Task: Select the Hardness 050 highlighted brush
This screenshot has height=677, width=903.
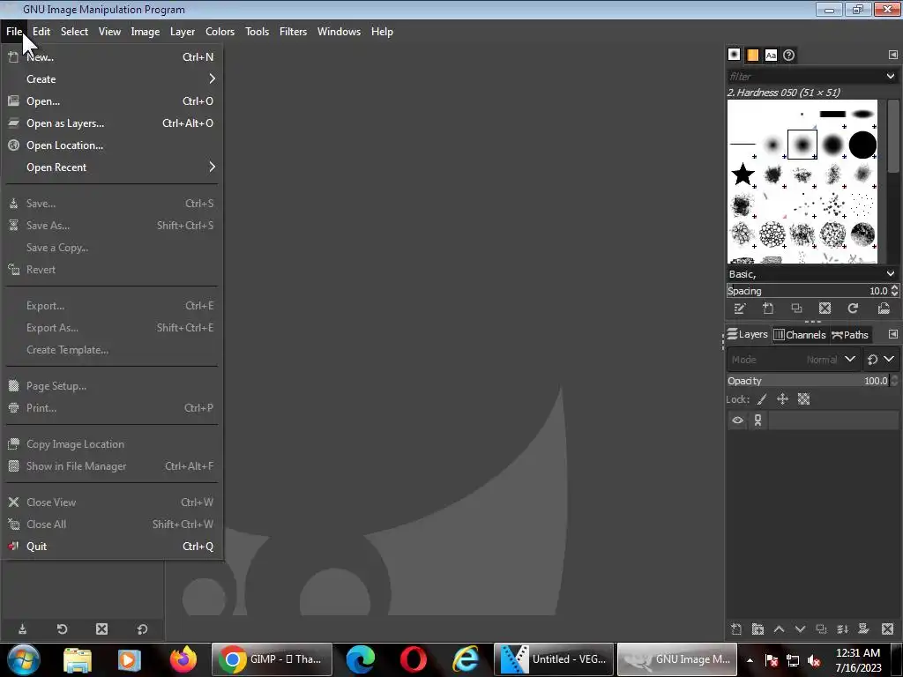Action: coord(802,145)
